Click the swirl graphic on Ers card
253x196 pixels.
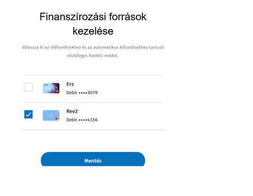50,89
